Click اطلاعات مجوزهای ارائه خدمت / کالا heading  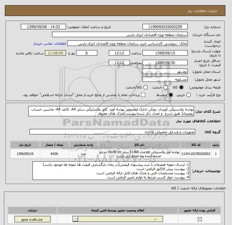coord(198,188)
